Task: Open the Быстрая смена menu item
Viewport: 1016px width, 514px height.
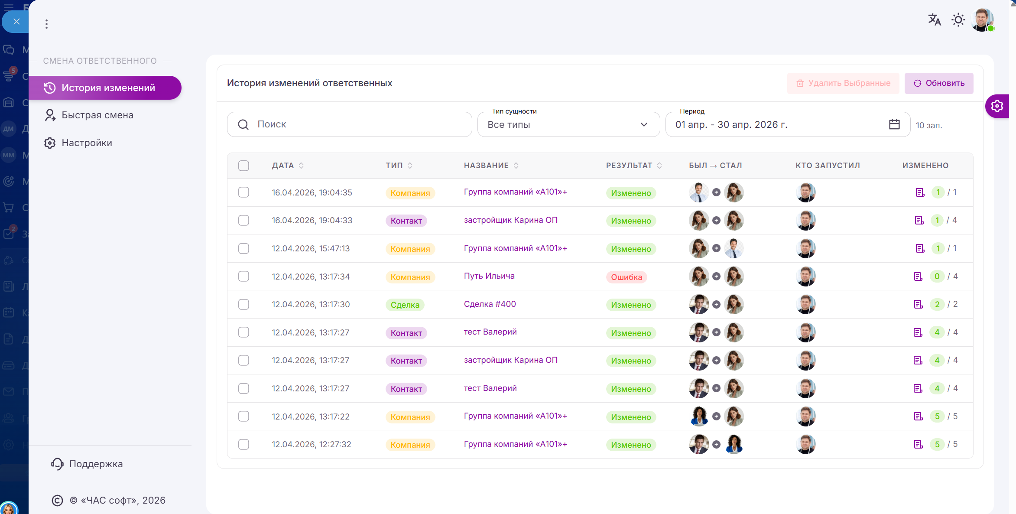Action: 97,115
